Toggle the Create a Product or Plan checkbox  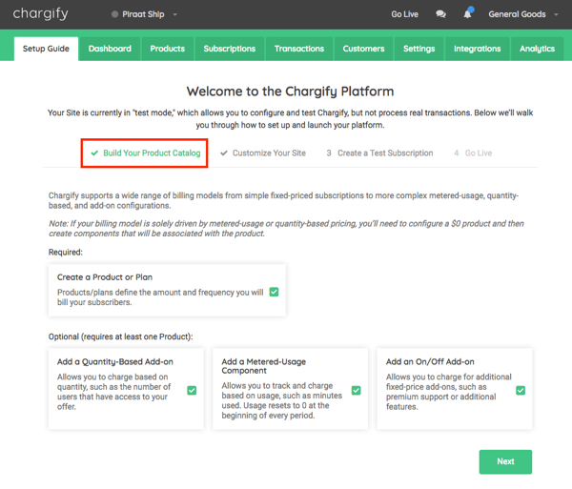click(274, 292)
